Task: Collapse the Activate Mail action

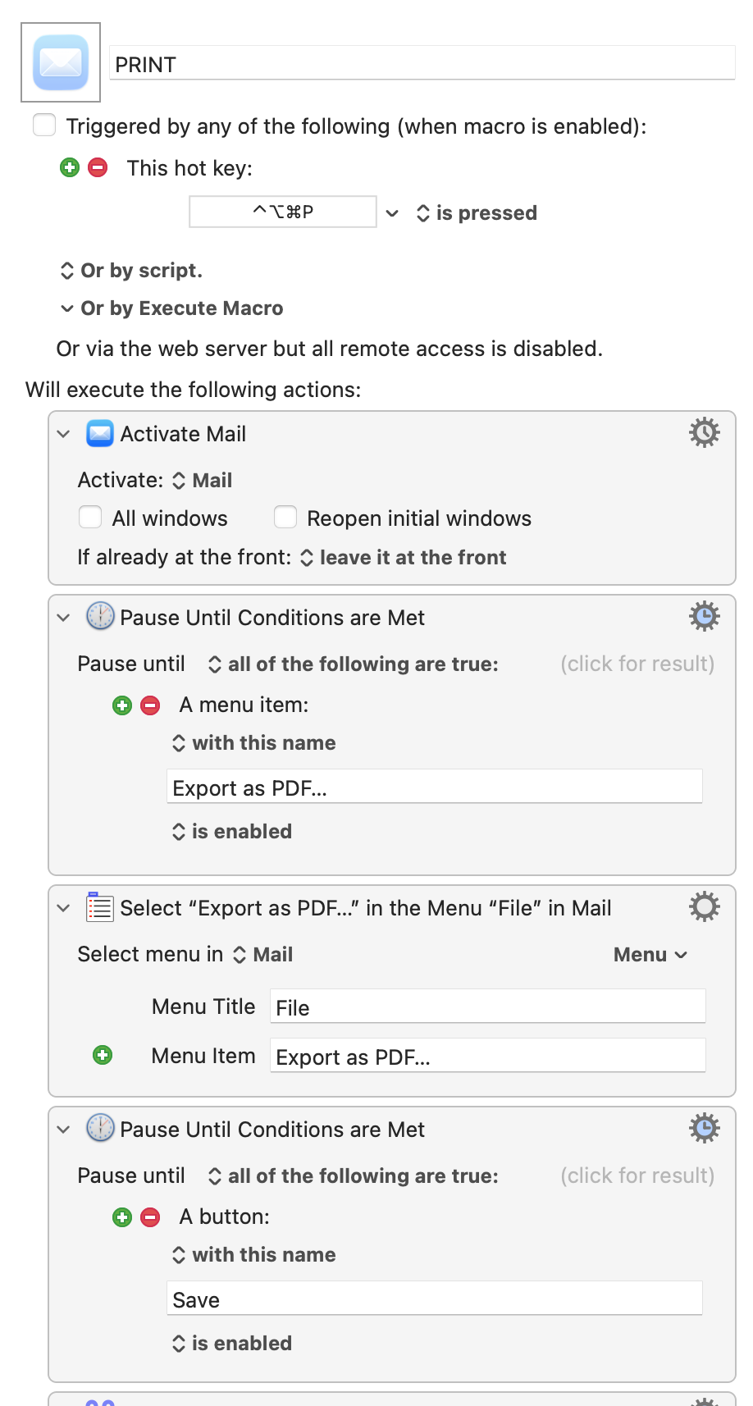Action: [64, 434]
